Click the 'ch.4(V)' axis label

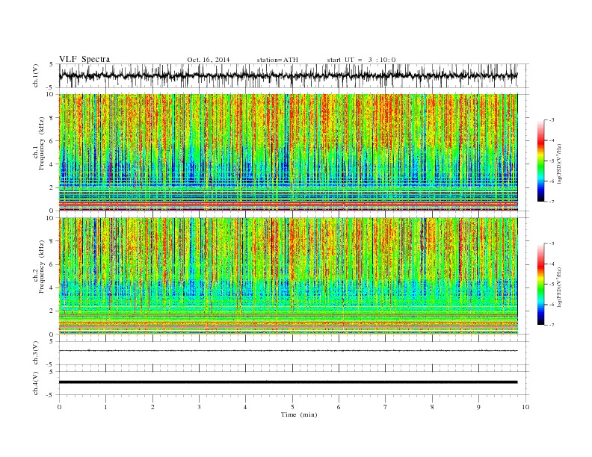[36, 383]
